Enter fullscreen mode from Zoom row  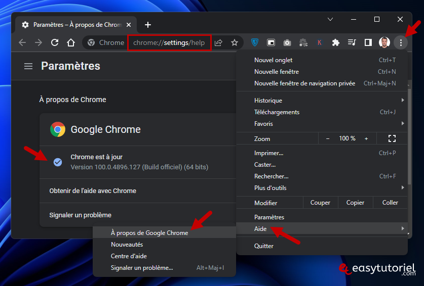click(x=392, y=138)
